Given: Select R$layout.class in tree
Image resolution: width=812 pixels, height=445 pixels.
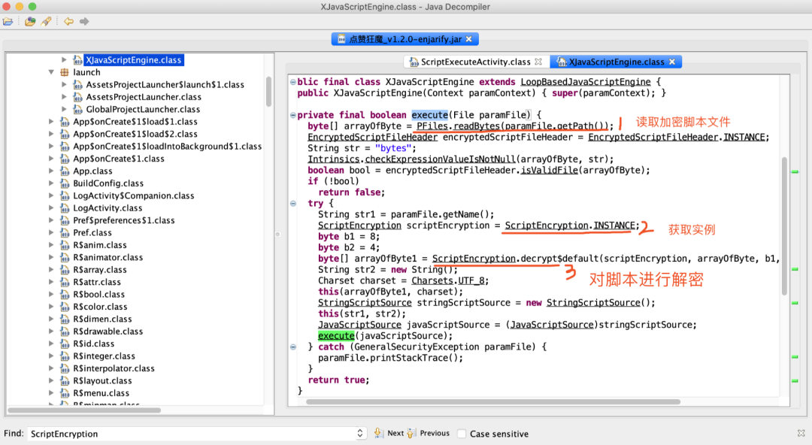Looking at the screenshot, I should (102, 381).
